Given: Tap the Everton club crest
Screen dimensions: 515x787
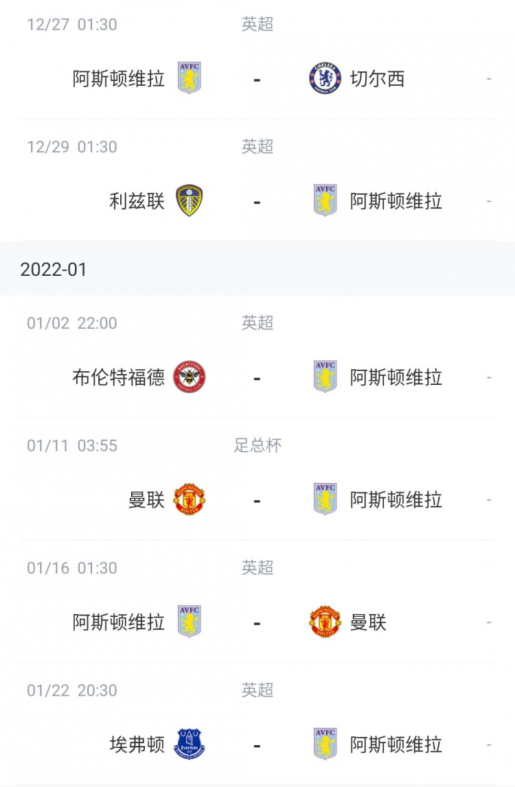Looking at the screenshot, I should pyautogui.click(x=190, y=744).
